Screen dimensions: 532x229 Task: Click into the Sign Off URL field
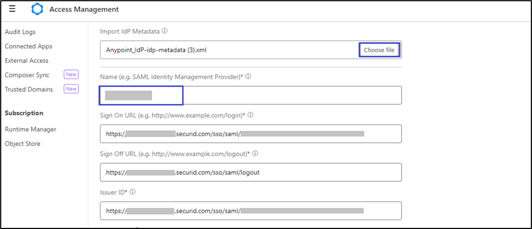[251, 173]
